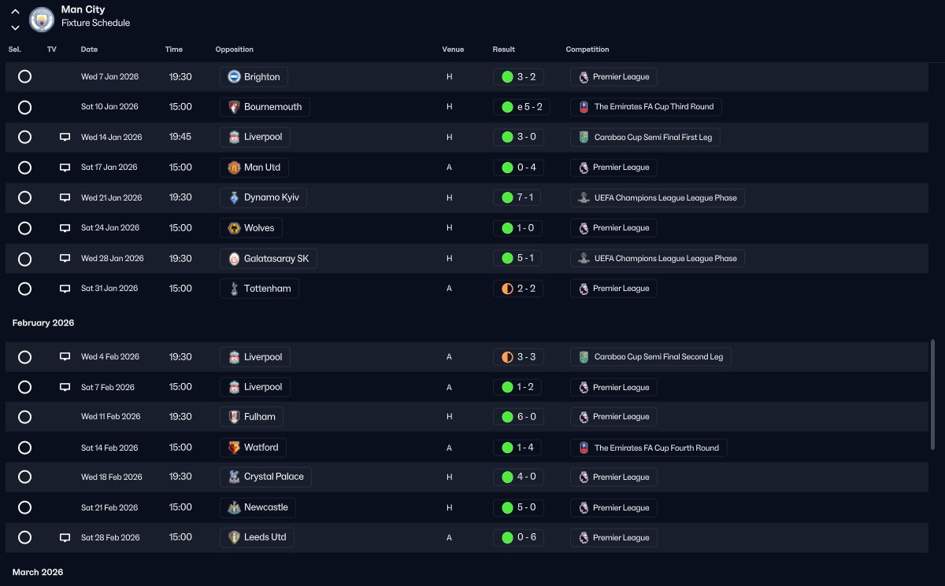
Task: Select the Watford fixture radio button
Action: (x=24, y=448)
